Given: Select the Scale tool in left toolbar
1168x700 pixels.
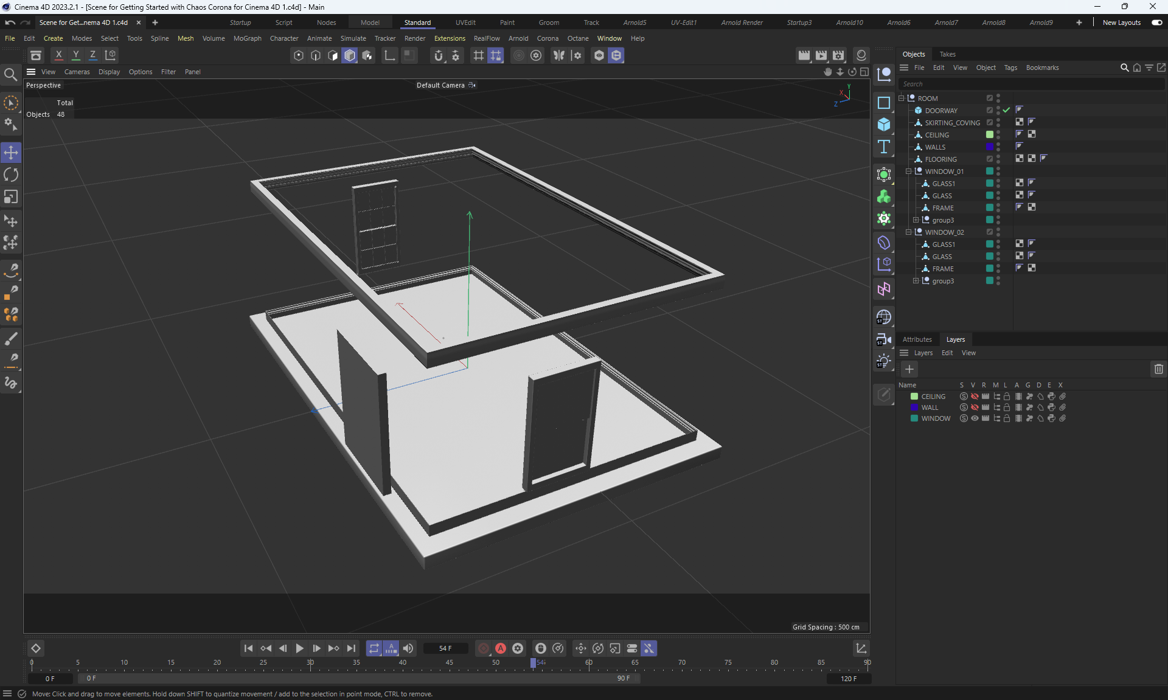Looking at the screenshot, I should pos(11,197).
